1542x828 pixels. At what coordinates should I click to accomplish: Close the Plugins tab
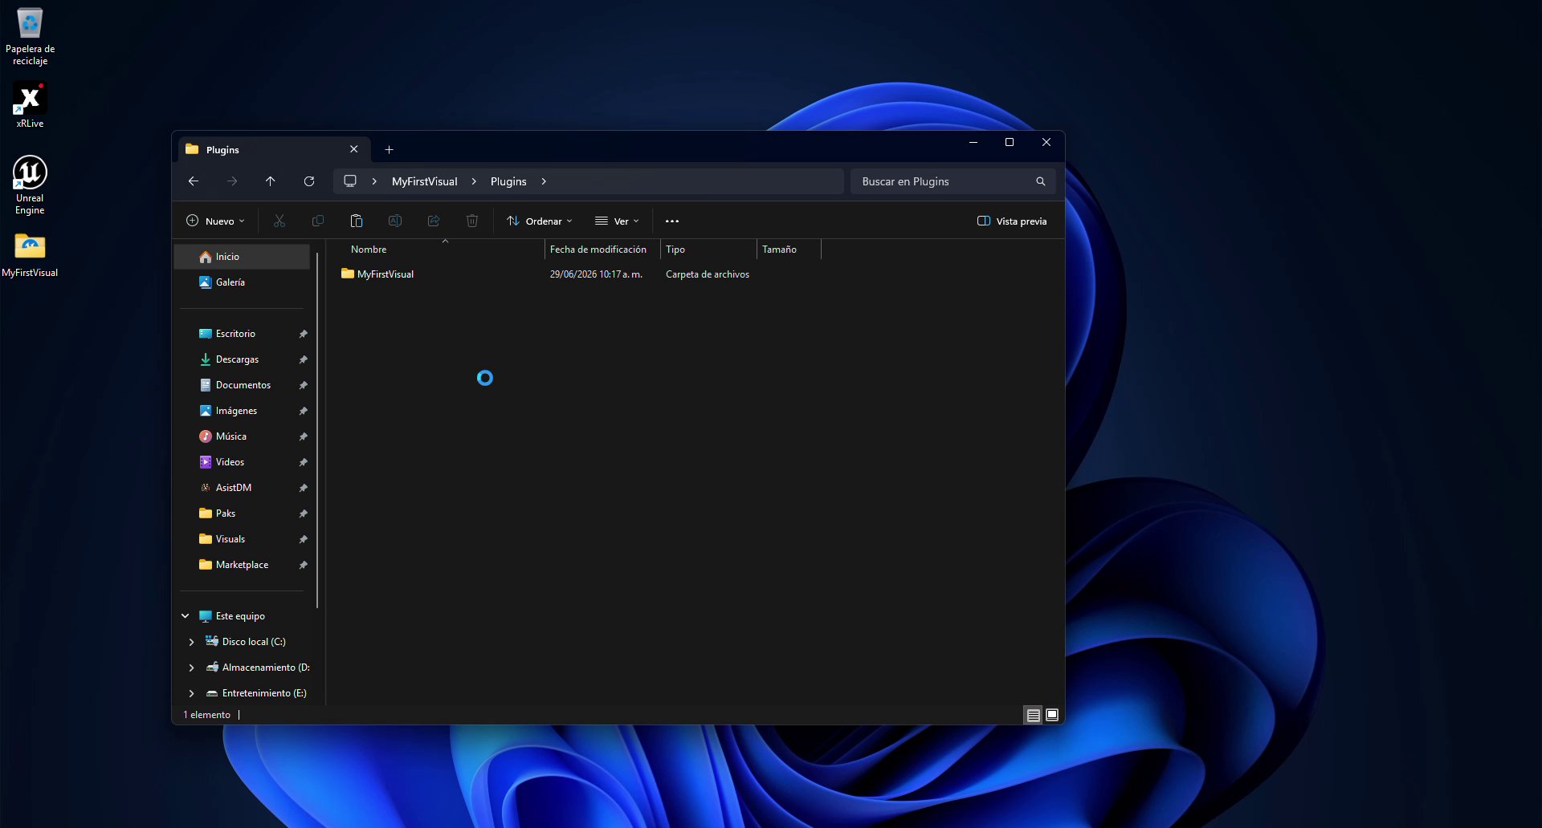click(x=353, y=149)
